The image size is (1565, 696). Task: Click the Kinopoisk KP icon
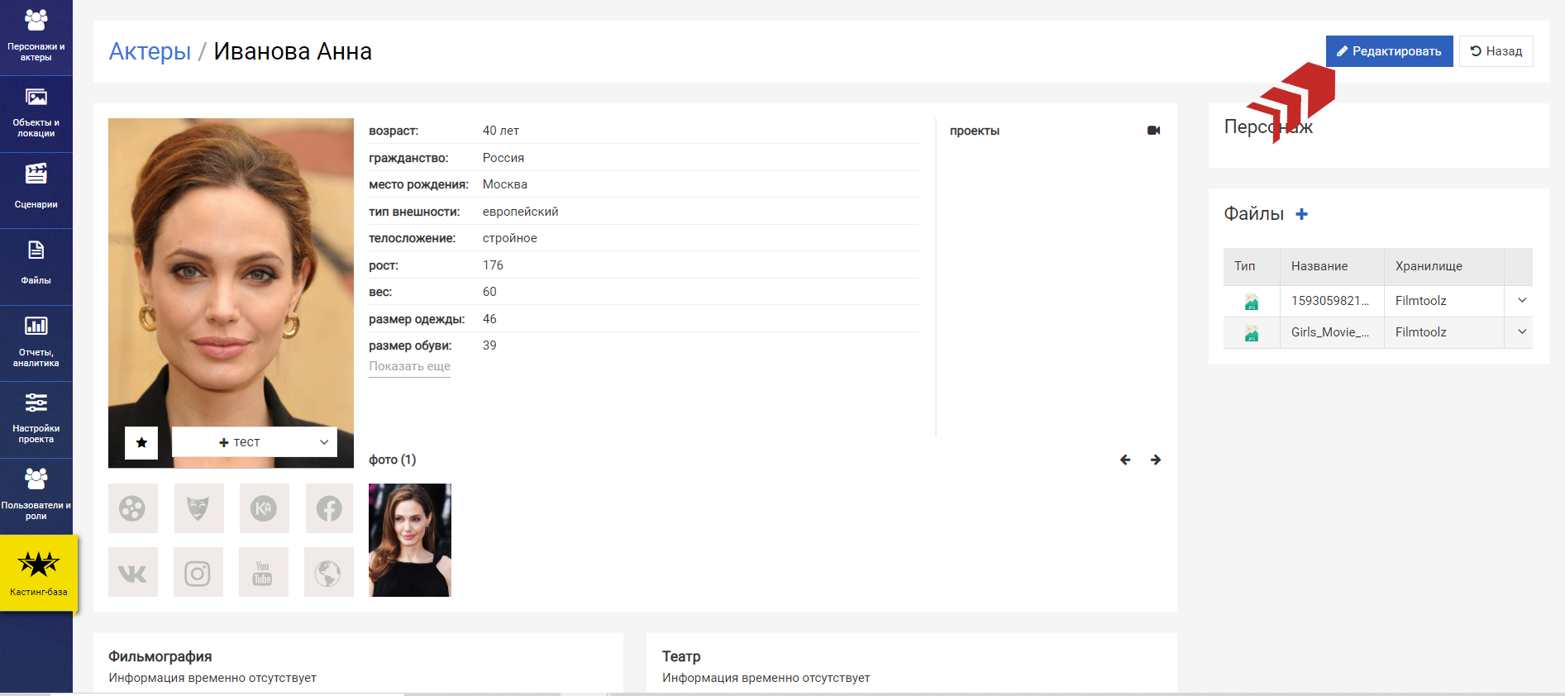pos(264,508)
